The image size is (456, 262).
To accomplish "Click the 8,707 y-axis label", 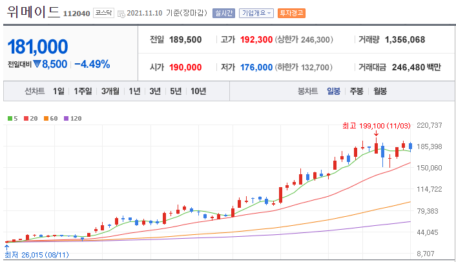I will click(x=426, y=254).
